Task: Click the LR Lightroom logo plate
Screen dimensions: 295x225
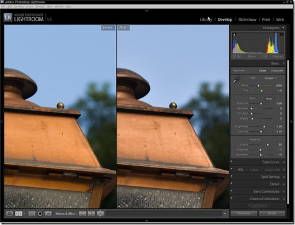Action: click(x=8, y=18)
